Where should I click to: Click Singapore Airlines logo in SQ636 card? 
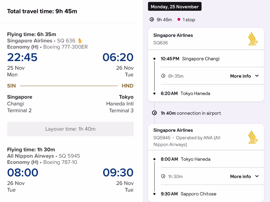pyautogui.click(x=253, y=39)
